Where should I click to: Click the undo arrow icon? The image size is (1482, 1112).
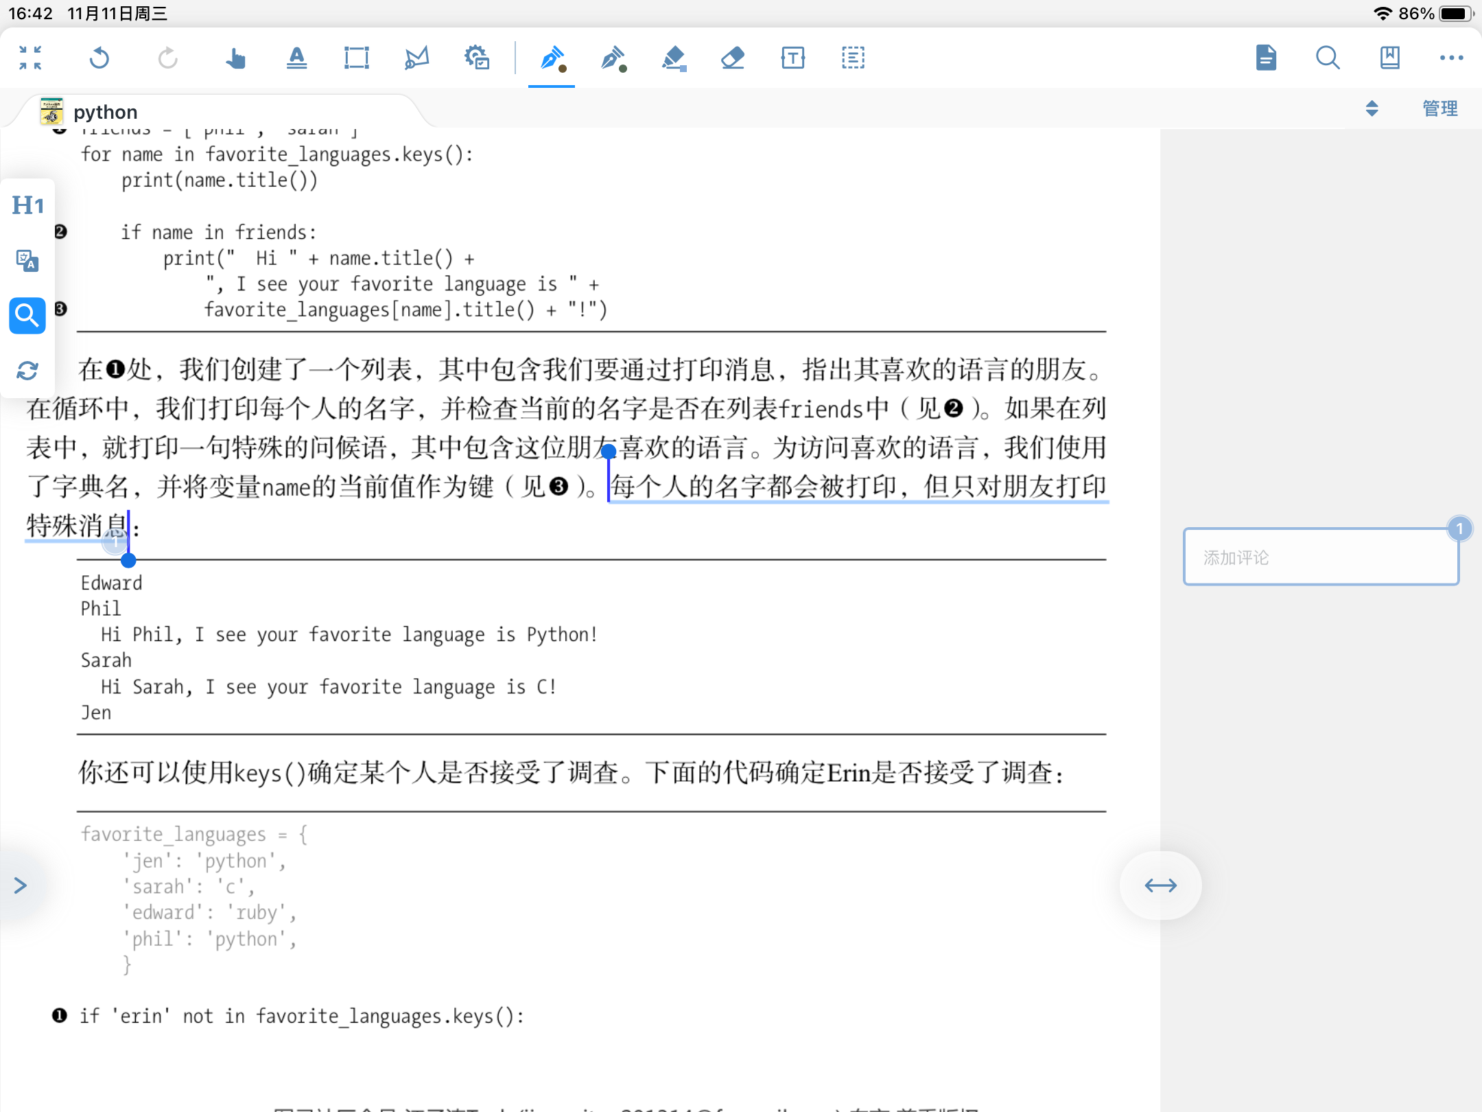click(x=99, y=58)
